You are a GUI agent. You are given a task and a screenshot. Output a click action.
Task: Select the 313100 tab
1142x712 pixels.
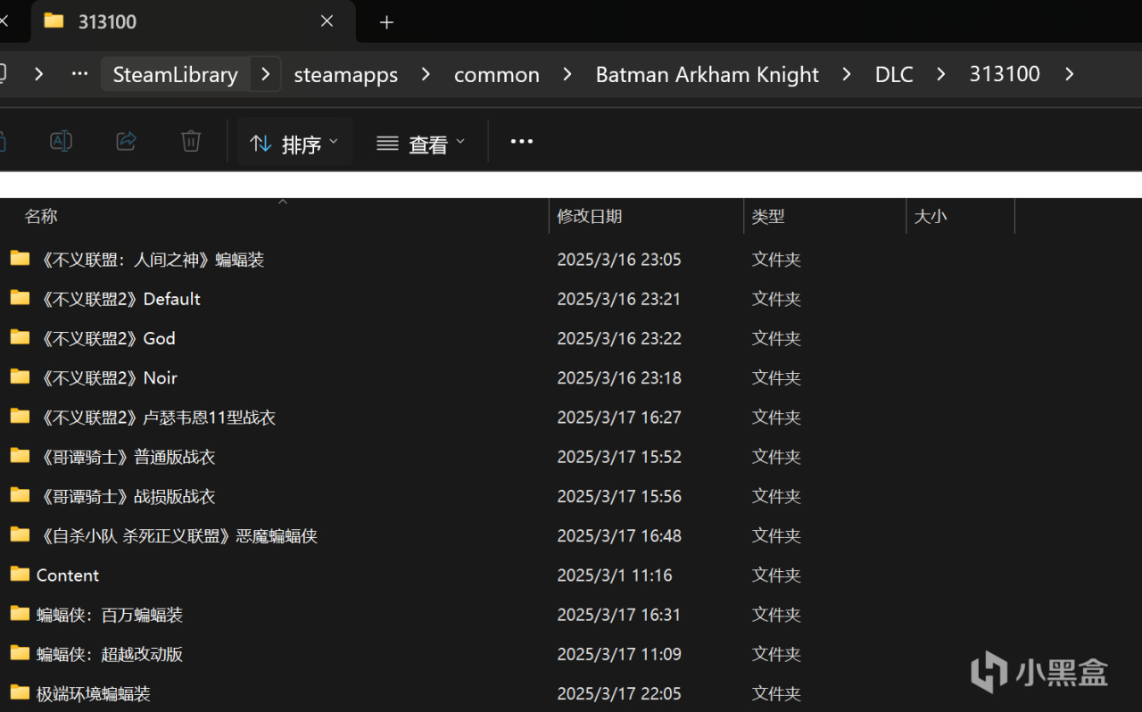193,21
